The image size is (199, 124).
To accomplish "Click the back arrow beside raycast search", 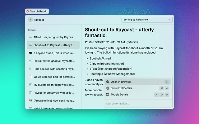I will [30, 20].
